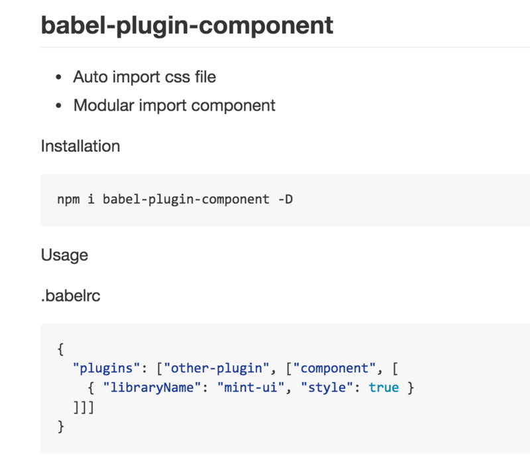This screenshot has width=530, height=458.
Task: Click the npm install command line
Action: coord(175,199)
